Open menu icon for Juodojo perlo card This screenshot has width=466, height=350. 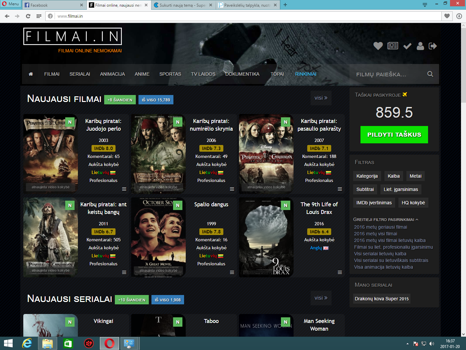[x=124, y=189]
